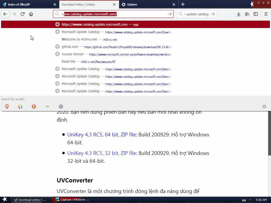Open the home page icon

coord(31,14)
